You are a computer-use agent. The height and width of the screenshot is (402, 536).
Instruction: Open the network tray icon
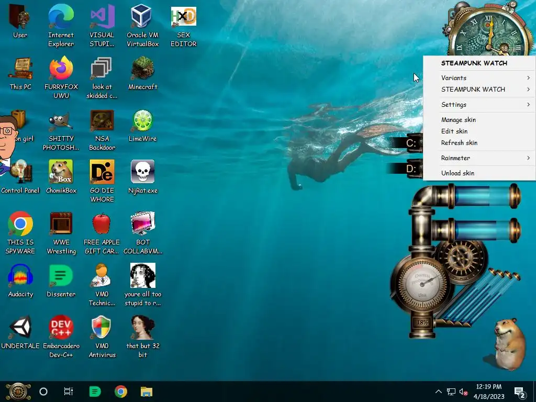point(451,392)
